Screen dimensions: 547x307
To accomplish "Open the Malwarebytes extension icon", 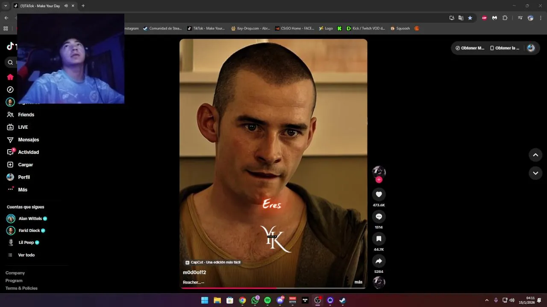I will tap(494, 18).
